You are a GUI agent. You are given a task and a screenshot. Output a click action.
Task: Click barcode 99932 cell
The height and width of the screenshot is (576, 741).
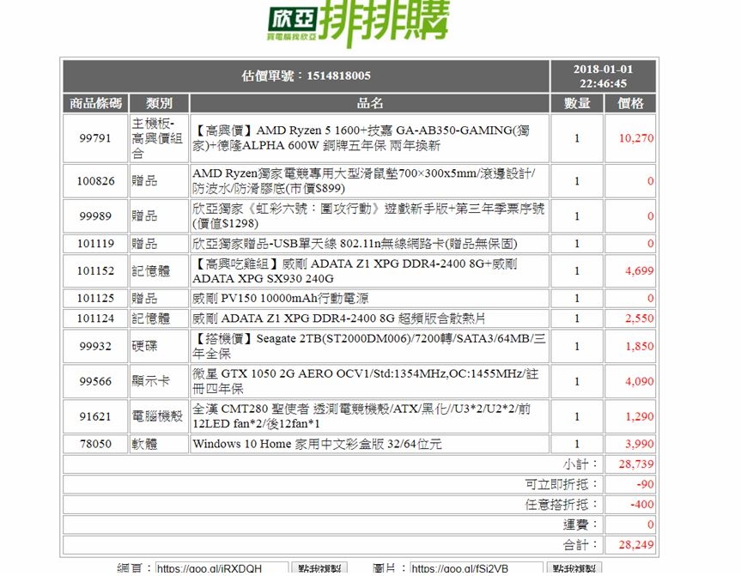pos(95,346)
